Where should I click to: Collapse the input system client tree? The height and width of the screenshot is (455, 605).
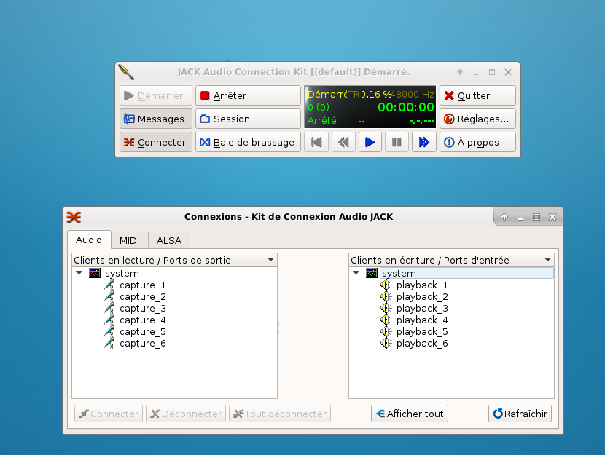pyautogui.click(x=356, y=273)
